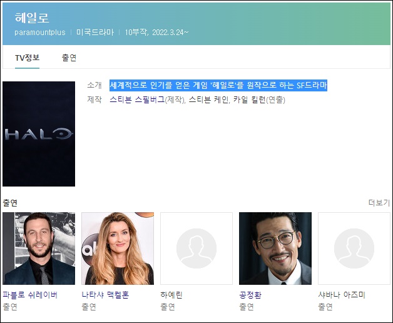Click the 헤일로 title heading
The width and height of the screenshot is (393, 323).
pyautogui.click(x=32, y=18)
